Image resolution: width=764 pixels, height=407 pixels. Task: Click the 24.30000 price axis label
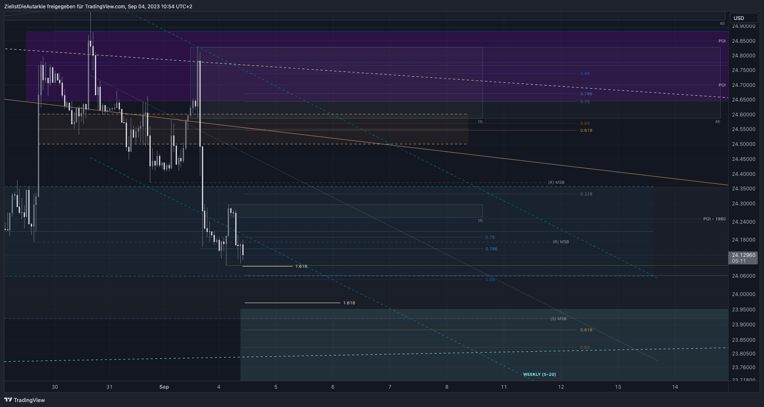click(743, 204)
